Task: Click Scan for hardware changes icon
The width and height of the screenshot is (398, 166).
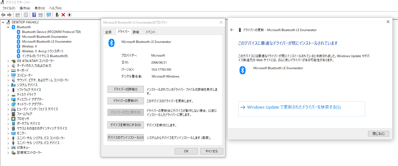Action: point(49,15)
